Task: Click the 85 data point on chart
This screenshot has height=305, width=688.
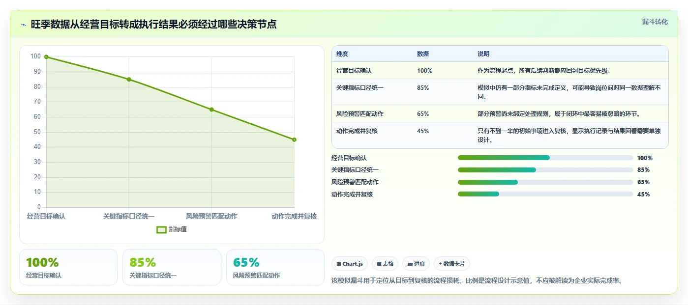Action: [129, 80]
